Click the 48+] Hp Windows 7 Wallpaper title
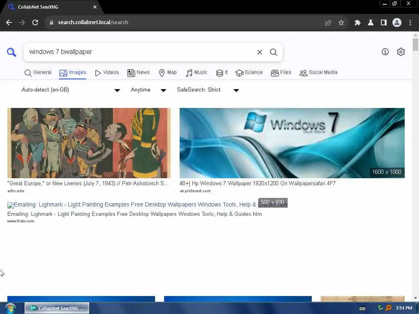This screenshot has height=314, width=419. (x=258, y=184)
